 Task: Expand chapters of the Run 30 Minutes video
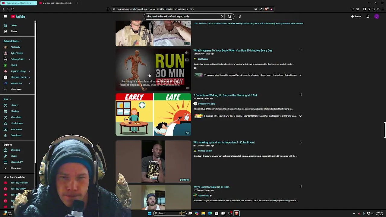[x=300, y=75]
